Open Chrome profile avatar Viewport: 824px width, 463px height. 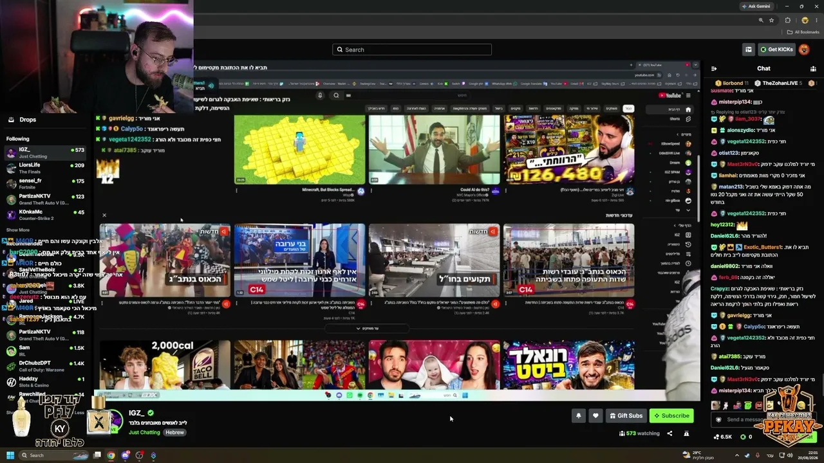[805, 20]
